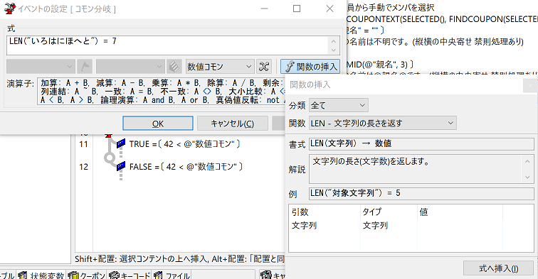This screenshot has height=279, width=538.
Task: Click the shuffle-arrows icon next to 数値コモン dropdown
Action: pyautogui.click(x=264, y=67)
